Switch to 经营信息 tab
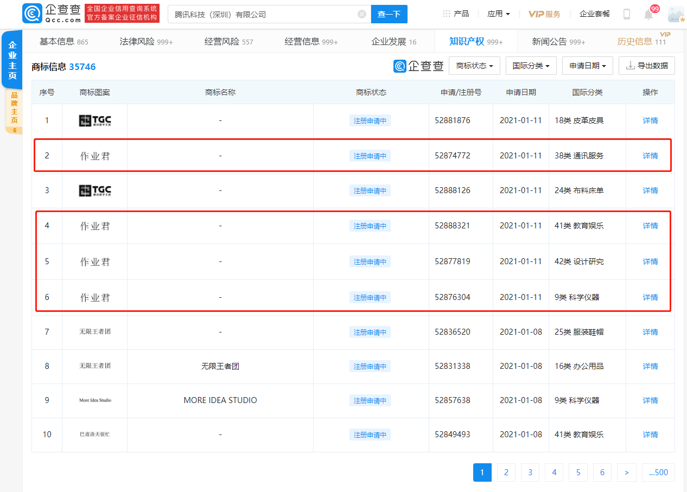The image size is (687, 492). (311, 42)
